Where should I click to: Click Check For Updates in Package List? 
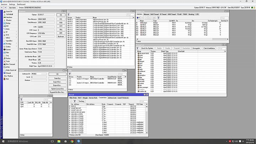147,48
